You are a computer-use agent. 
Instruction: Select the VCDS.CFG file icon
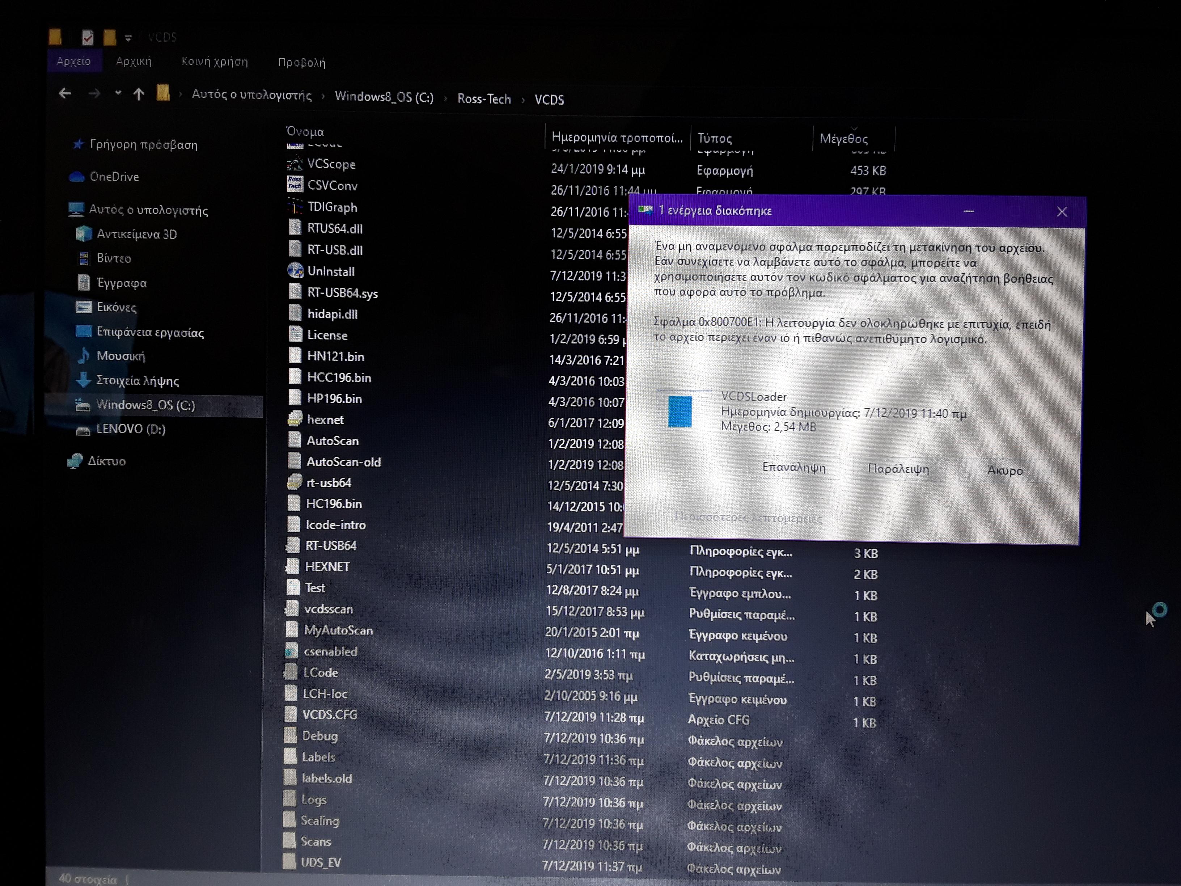click(x=291, y=714)
